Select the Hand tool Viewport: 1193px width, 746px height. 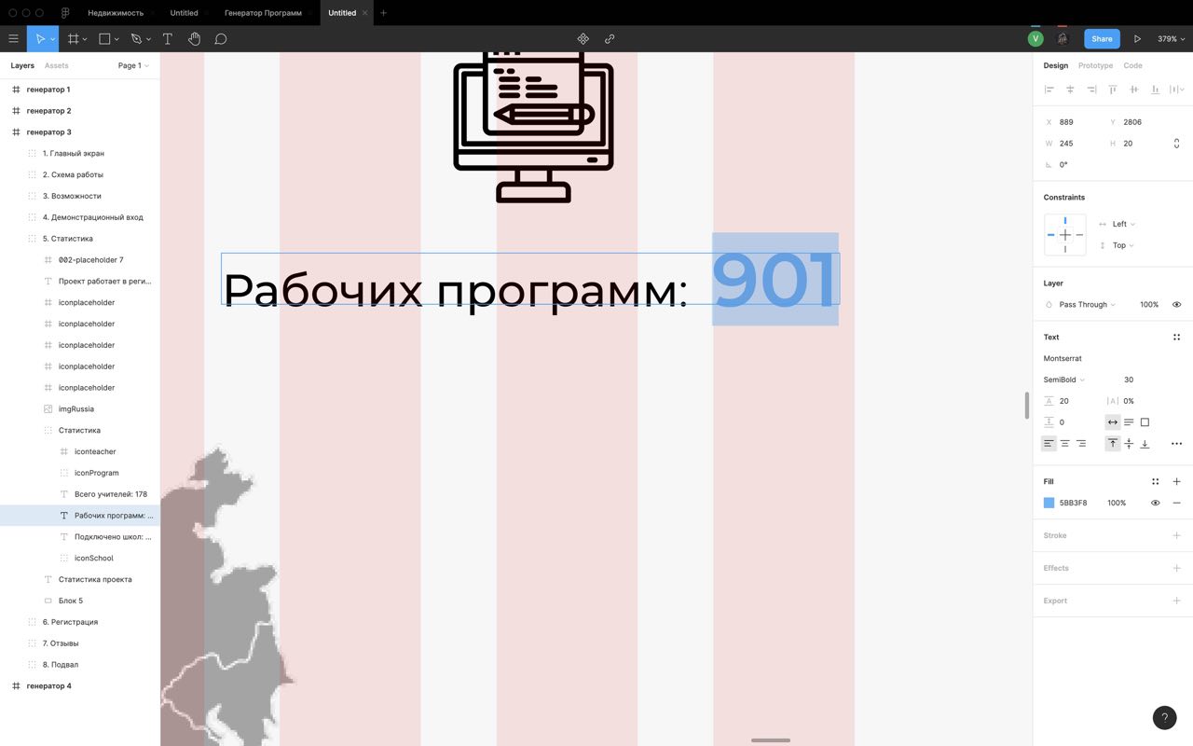(x=194, y=39)
